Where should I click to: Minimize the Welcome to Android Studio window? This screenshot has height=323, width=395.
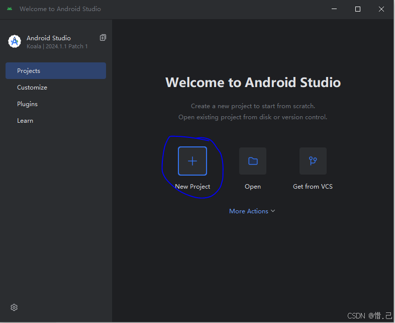pos(334,9)
